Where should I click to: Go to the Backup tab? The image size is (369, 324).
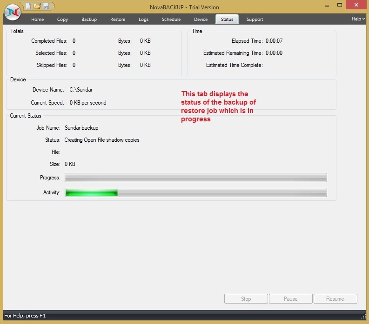tap(89, 20)
